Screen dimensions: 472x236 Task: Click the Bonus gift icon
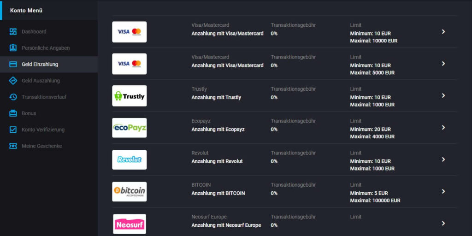13,113
